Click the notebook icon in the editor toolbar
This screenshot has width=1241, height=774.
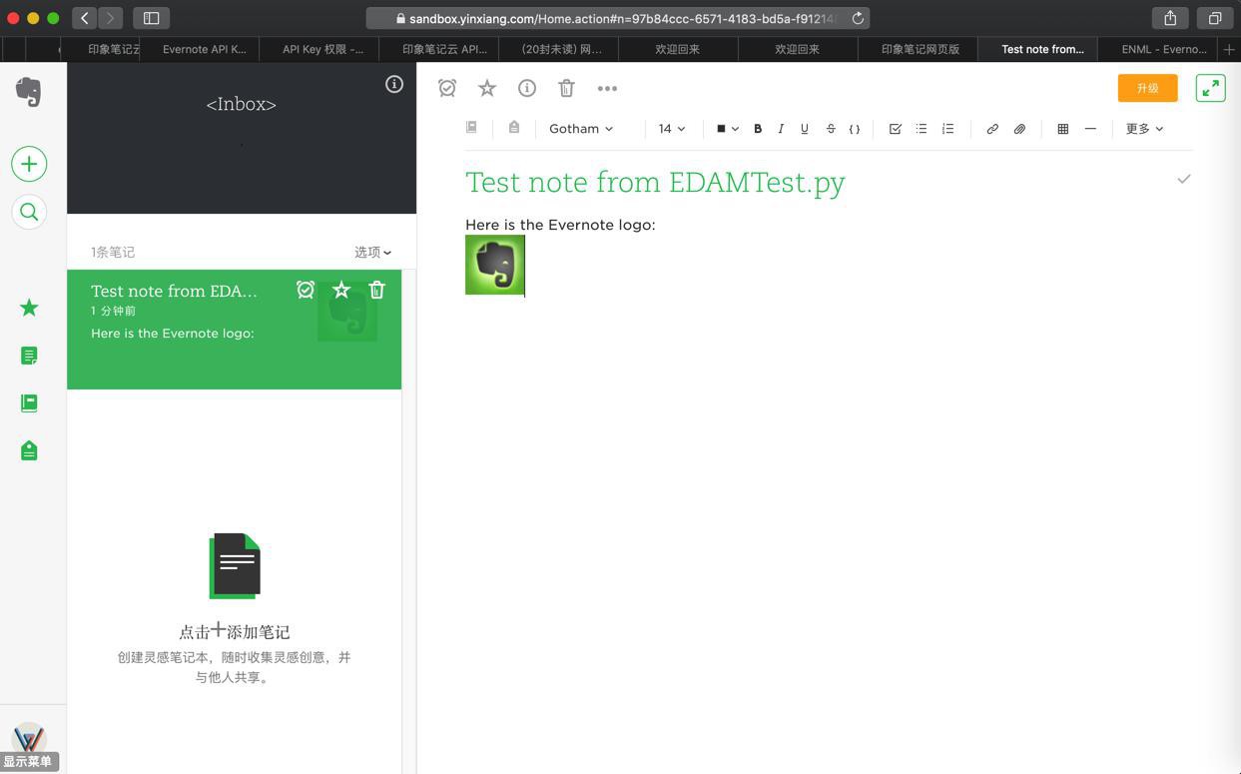(x=471, y=127)
